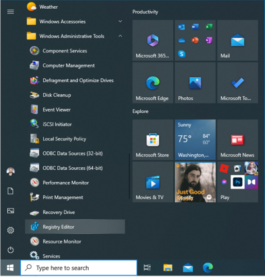Open Defragment and Optimize Drives
Image resolution: width=265 pixels, height=277 pixels.
point(75,80)
